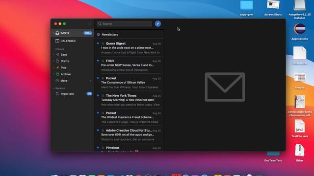Click inside the Search field
Viewport: 314px width, 176px height.
[x=124, y=24]
